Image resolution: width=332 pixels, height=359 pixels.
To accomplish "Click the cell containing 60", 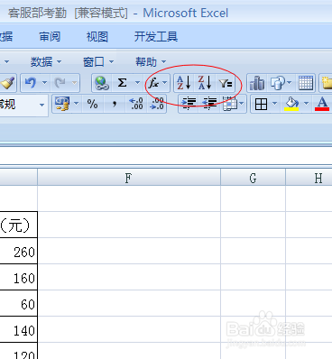I will pos(19,303).
